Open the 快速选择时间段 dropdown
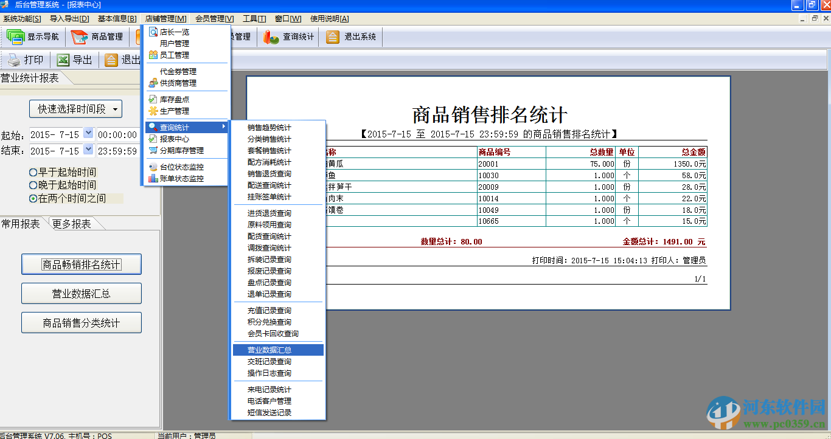Viewport: 831px width, 439px height. (x=75, y=109)
